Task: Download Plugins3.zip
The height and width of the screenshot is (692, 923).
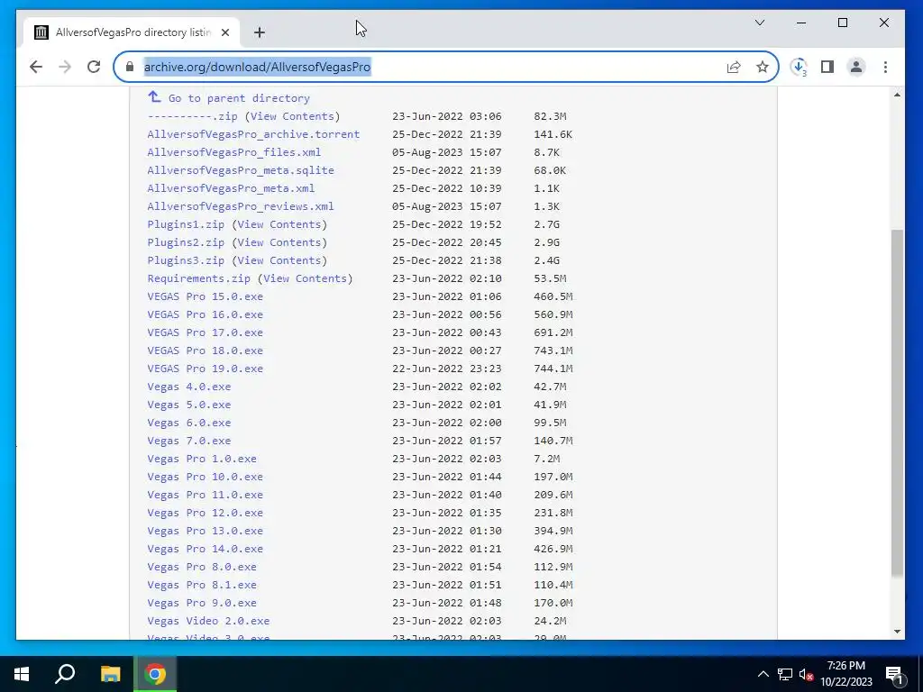Action: coord(186,260)
